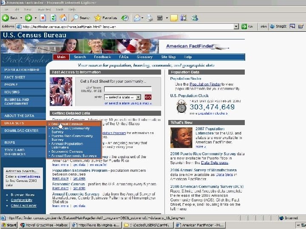Open the Edit icon dropdown arrow
The image size is (306, 229).
coord(167,18)
